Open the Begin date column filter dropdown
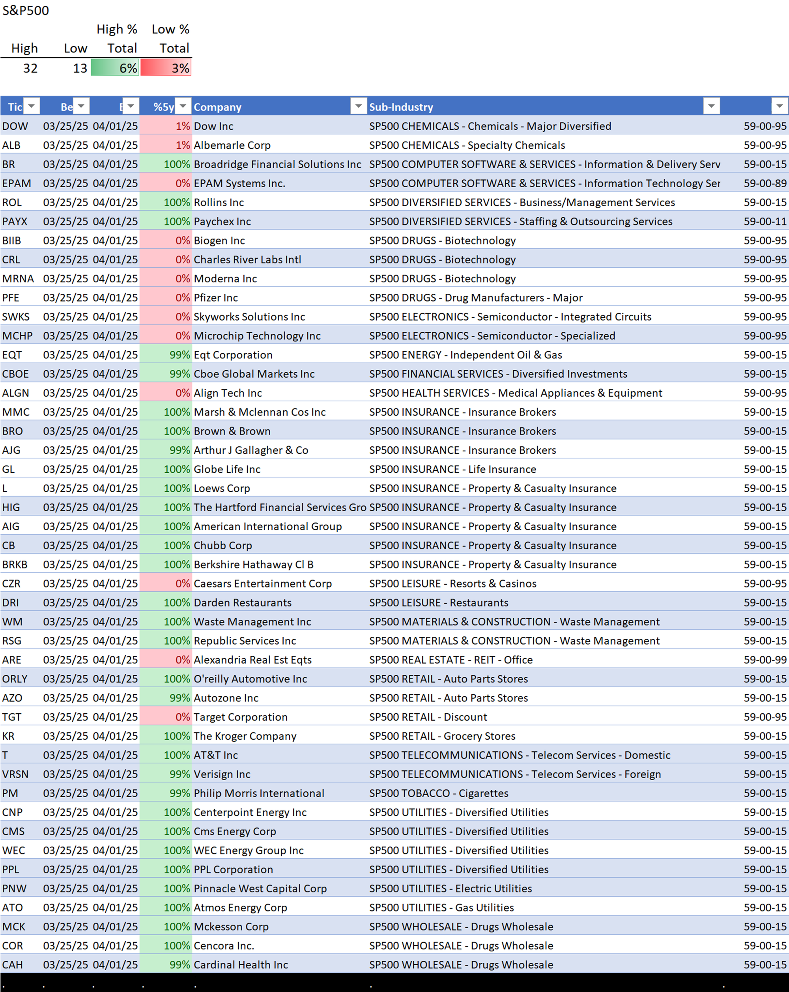789x992 pixels. (x=81, y=106)
